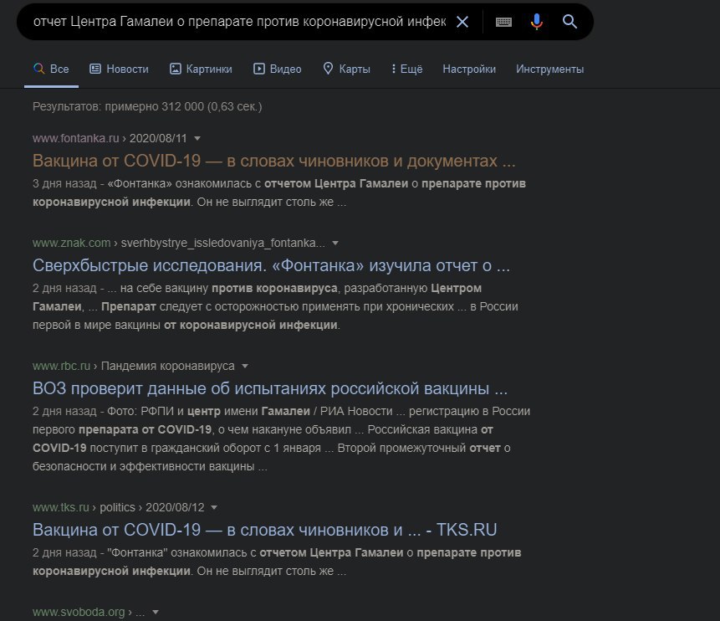Open the Ещё menu
Screen dimensions: 720x621
tap(406, 69)
